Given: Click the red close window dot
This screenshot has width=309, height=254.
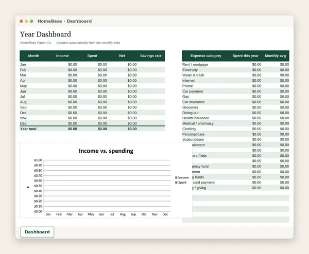Looking at the screenshot, I should pyautogui.click(x=21, y=21).
